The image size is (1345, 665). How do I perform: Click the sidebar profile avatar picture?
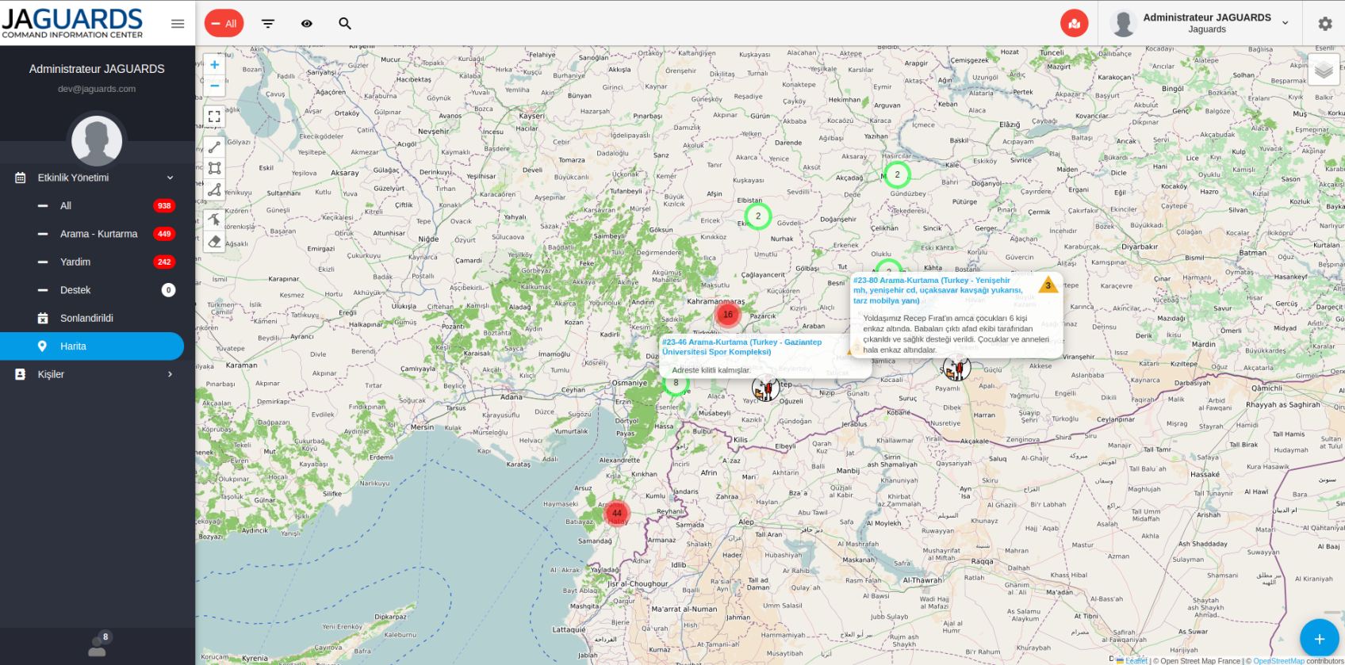pyautogui.click(x=97, y=140)
